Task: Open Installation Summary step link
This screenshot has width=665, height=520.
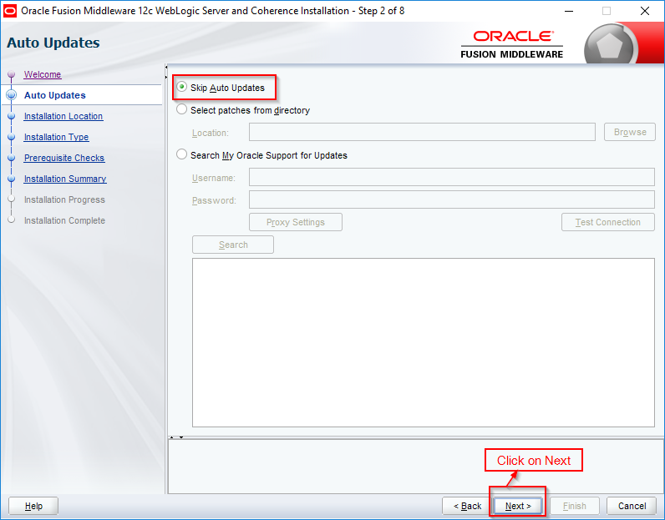Action: [x=65, y=179]
